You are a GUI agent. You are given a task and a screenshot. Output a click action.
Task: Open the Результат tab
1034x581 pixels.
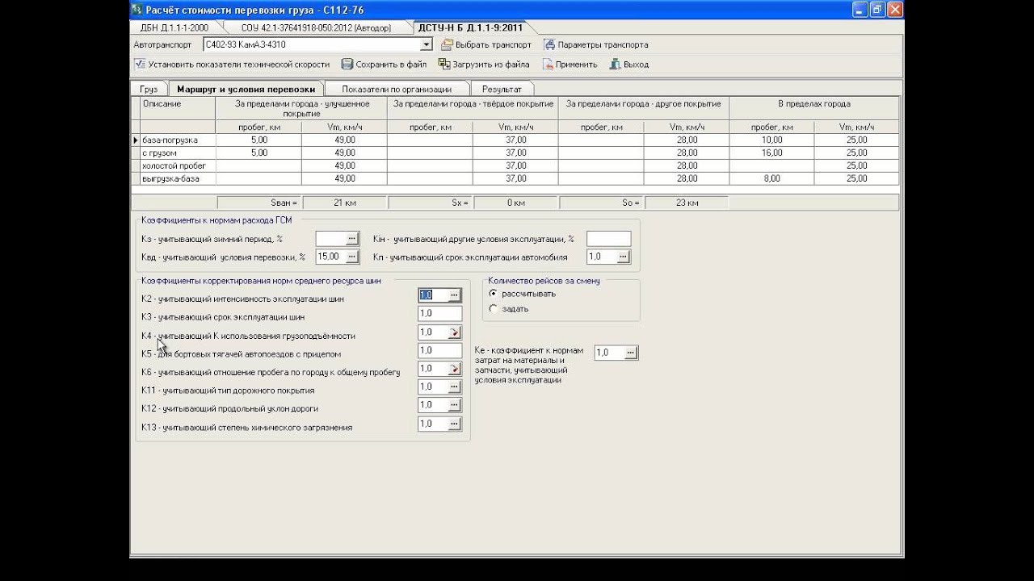[x=502, y=89]
